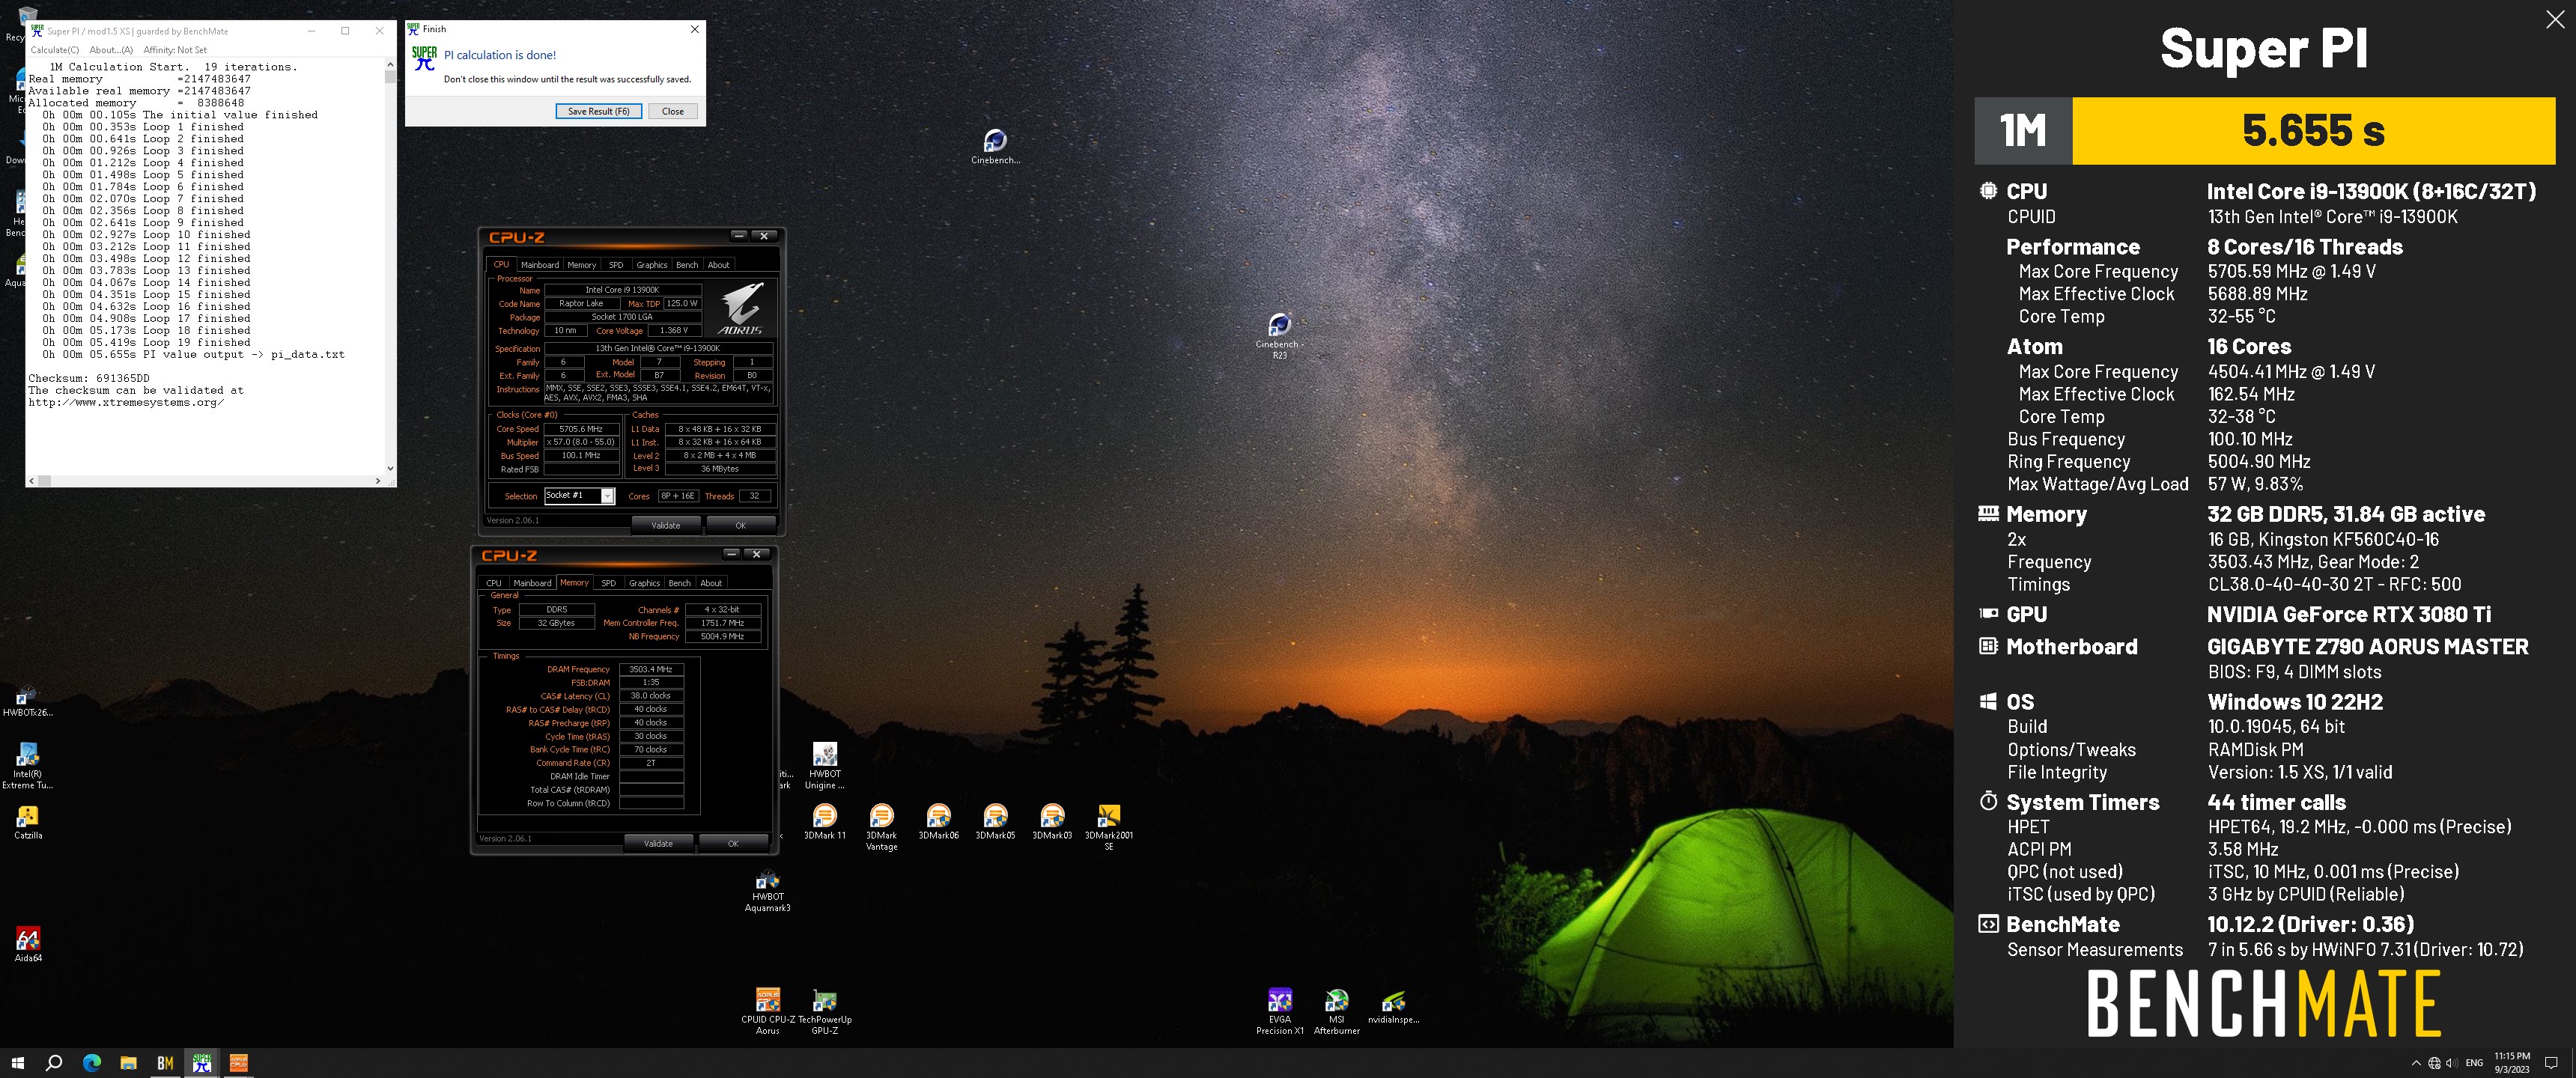This screenshot has width=2576, height=1078.
Task: Launch the 3DMark Vantage shortcut
Action: click(881, 828)
